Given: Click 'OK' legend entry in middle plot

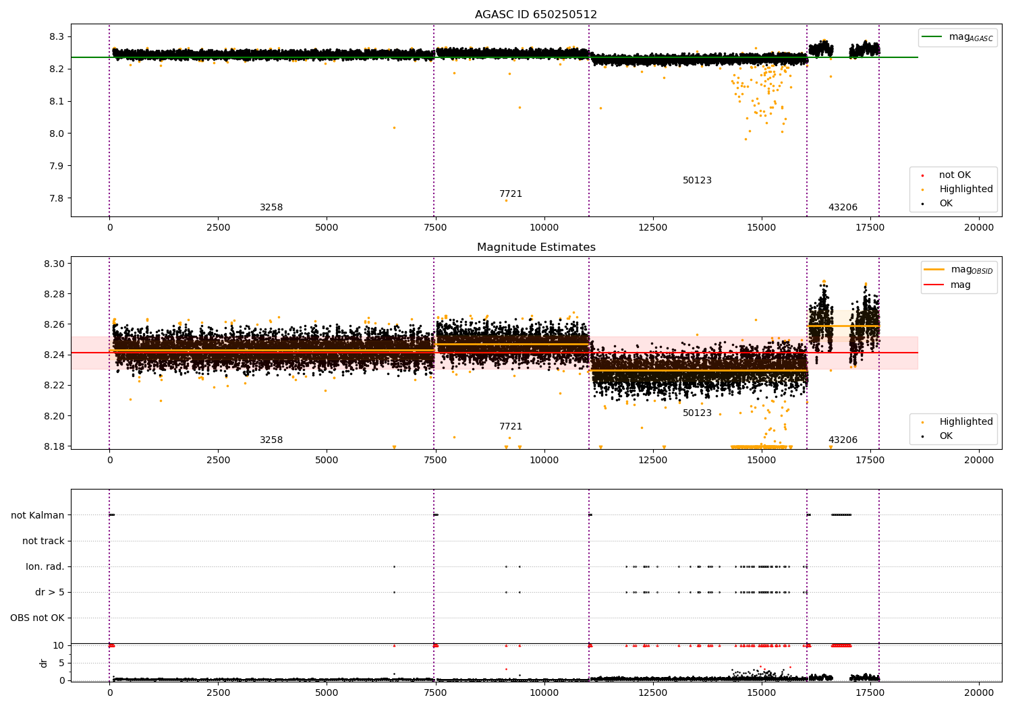Looking at the screenshot, I should (x=946, y=436).
